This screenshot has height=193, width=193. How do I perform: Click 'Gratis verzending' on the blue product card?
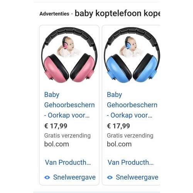(x=130, y=135)
